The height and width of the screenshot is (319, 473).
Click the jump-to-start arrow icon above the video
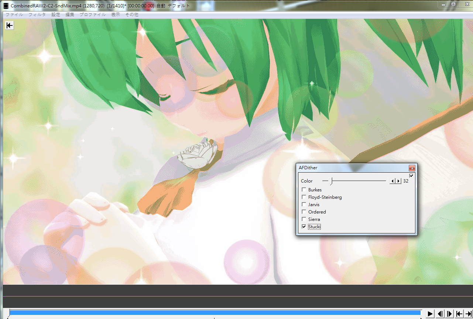pos(10,25)
